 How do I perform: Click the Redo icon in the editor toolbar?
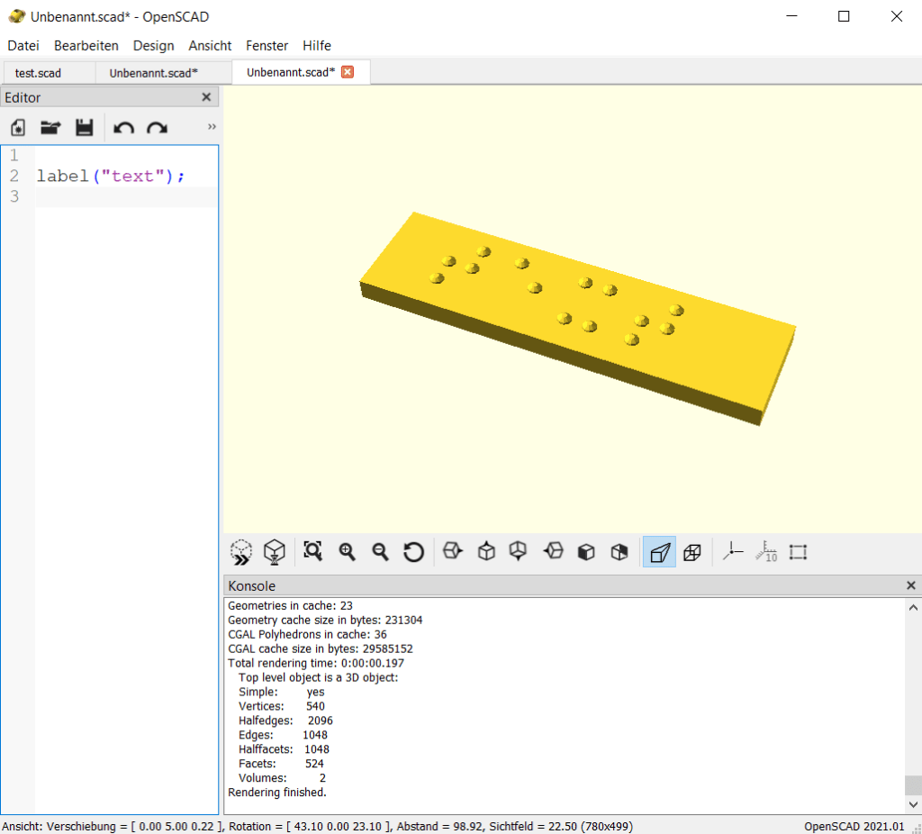[x=156, y=127]
